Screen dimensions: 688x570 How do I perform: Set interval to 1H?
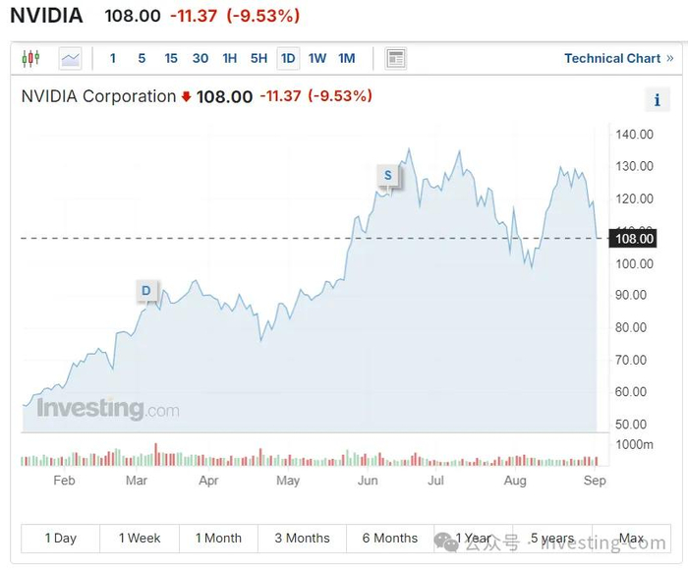[x=230, y=59]
